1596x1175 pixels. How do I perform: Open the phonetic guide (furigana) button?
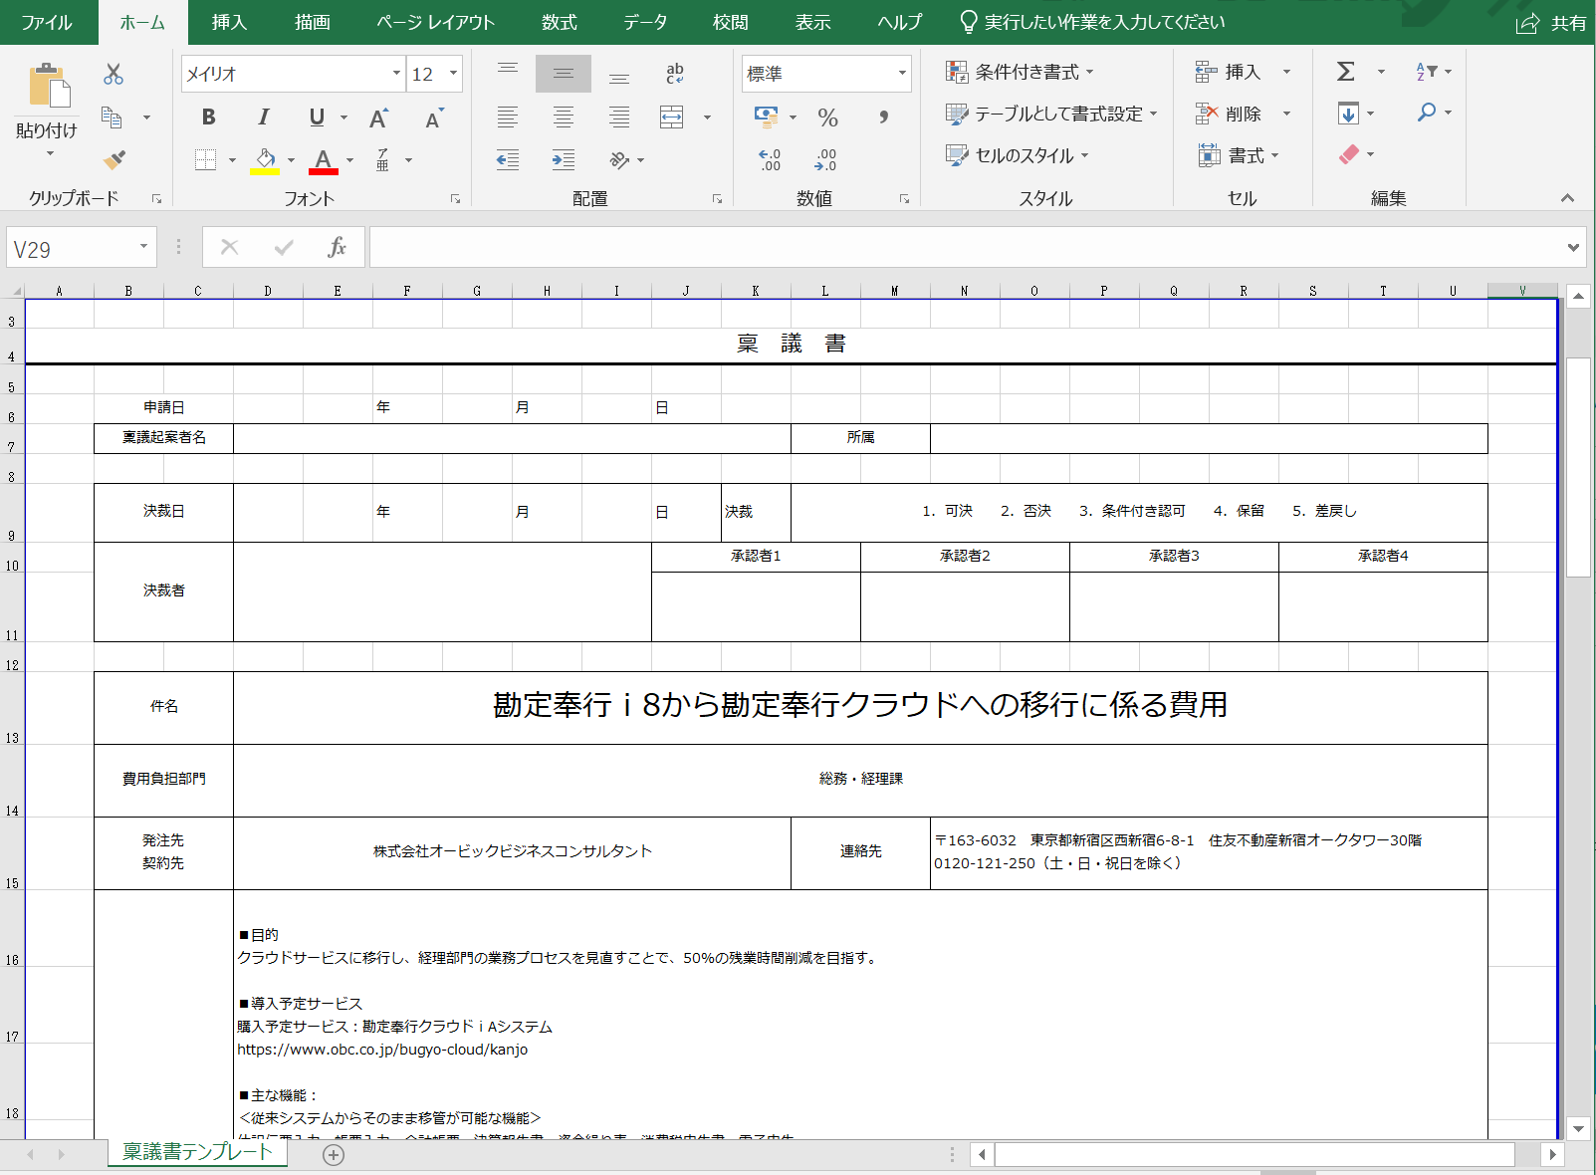click(382, 159)
